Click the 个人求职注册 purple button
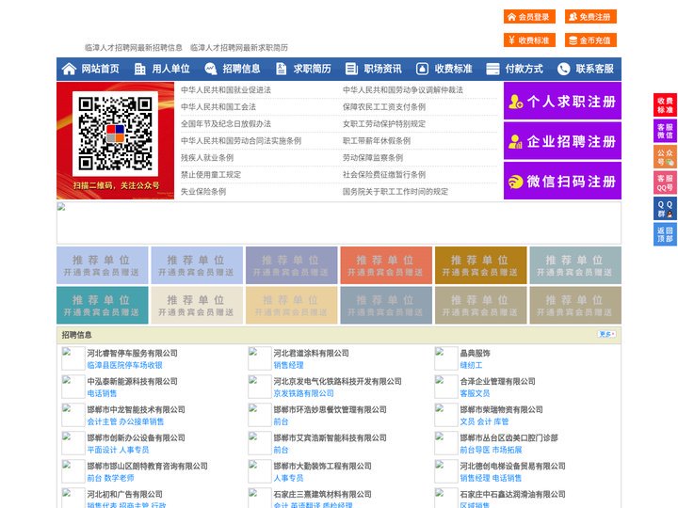 click(x=562, y=101)
